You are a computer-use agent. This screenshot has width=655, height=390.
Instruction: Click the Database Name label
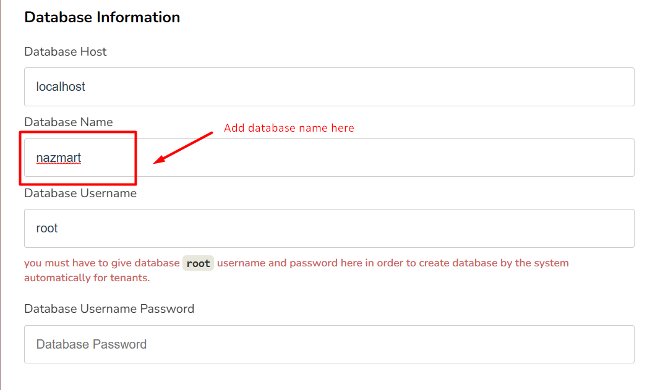68,122
